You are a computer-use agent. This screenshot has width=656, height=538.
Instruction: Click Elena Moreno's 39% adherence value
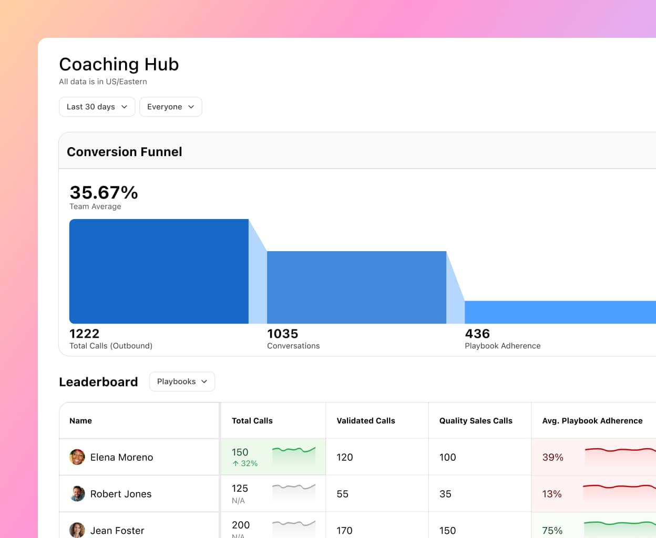(x=552, y=457)
